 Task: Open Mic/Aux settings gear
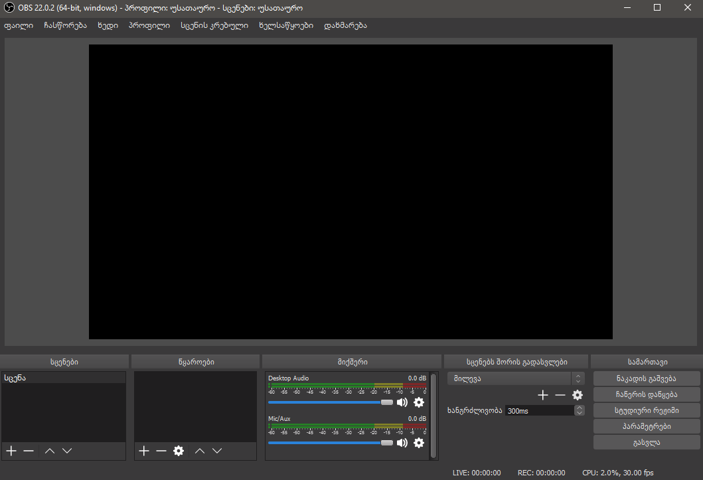(x=419, y=443)
